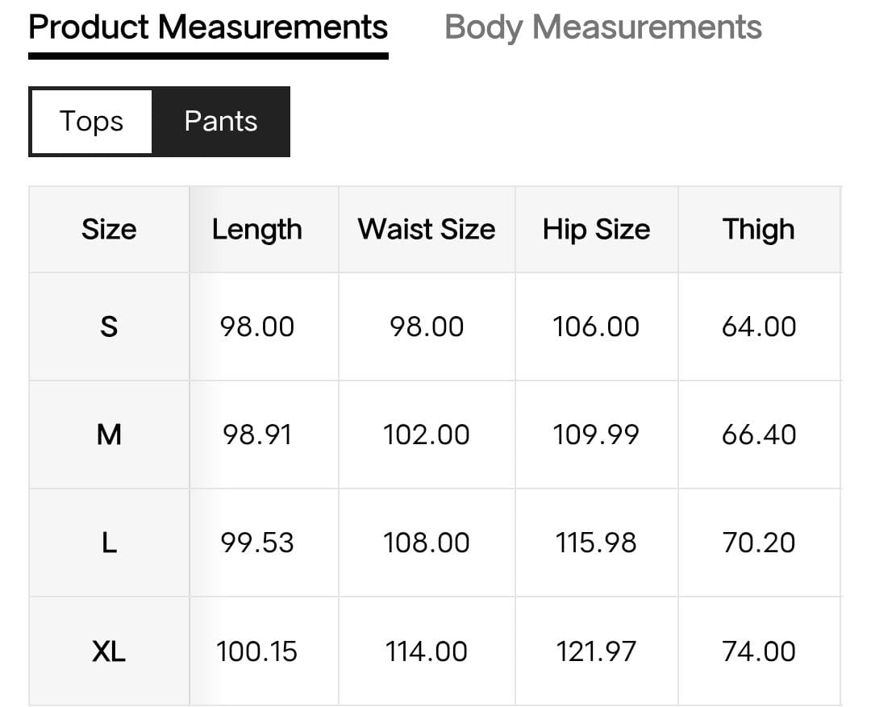Select the XL size row label
Viewport: 871px width, 707px height.
109,651
